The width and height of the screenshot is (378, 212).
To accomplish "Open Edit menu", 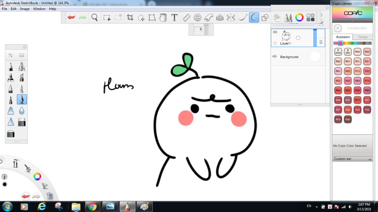I will tap(14, 9).
